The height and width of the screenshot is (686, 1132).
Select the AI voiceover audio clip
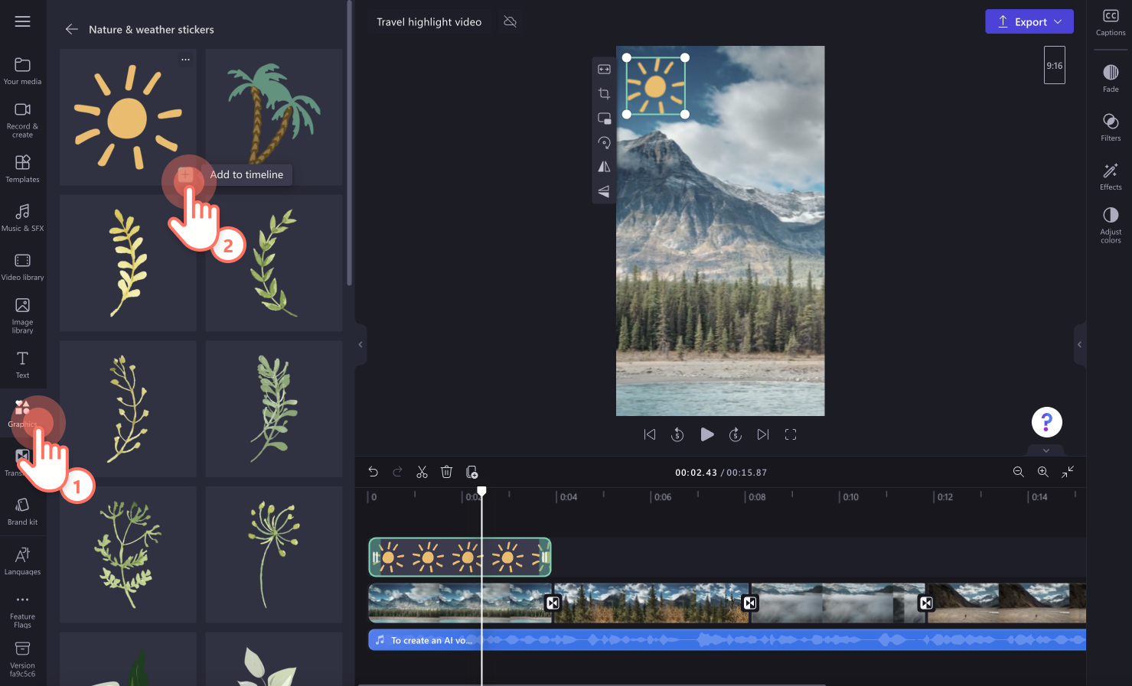[727, 640]
